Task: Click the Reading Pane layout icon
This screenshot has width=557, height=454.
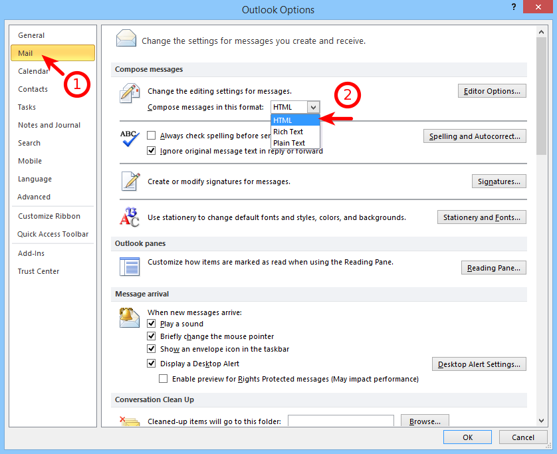Action: 130,267
